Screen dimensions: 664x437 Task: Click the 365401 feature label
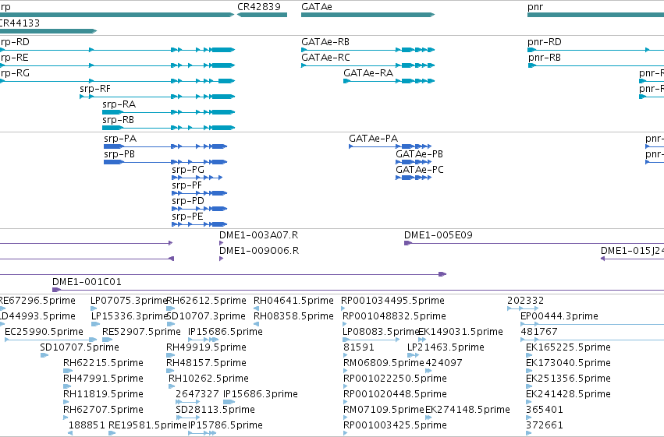[x=545, y=410]
